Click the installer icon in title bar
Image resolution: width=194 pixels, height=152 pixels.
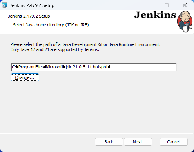point(5,5)
